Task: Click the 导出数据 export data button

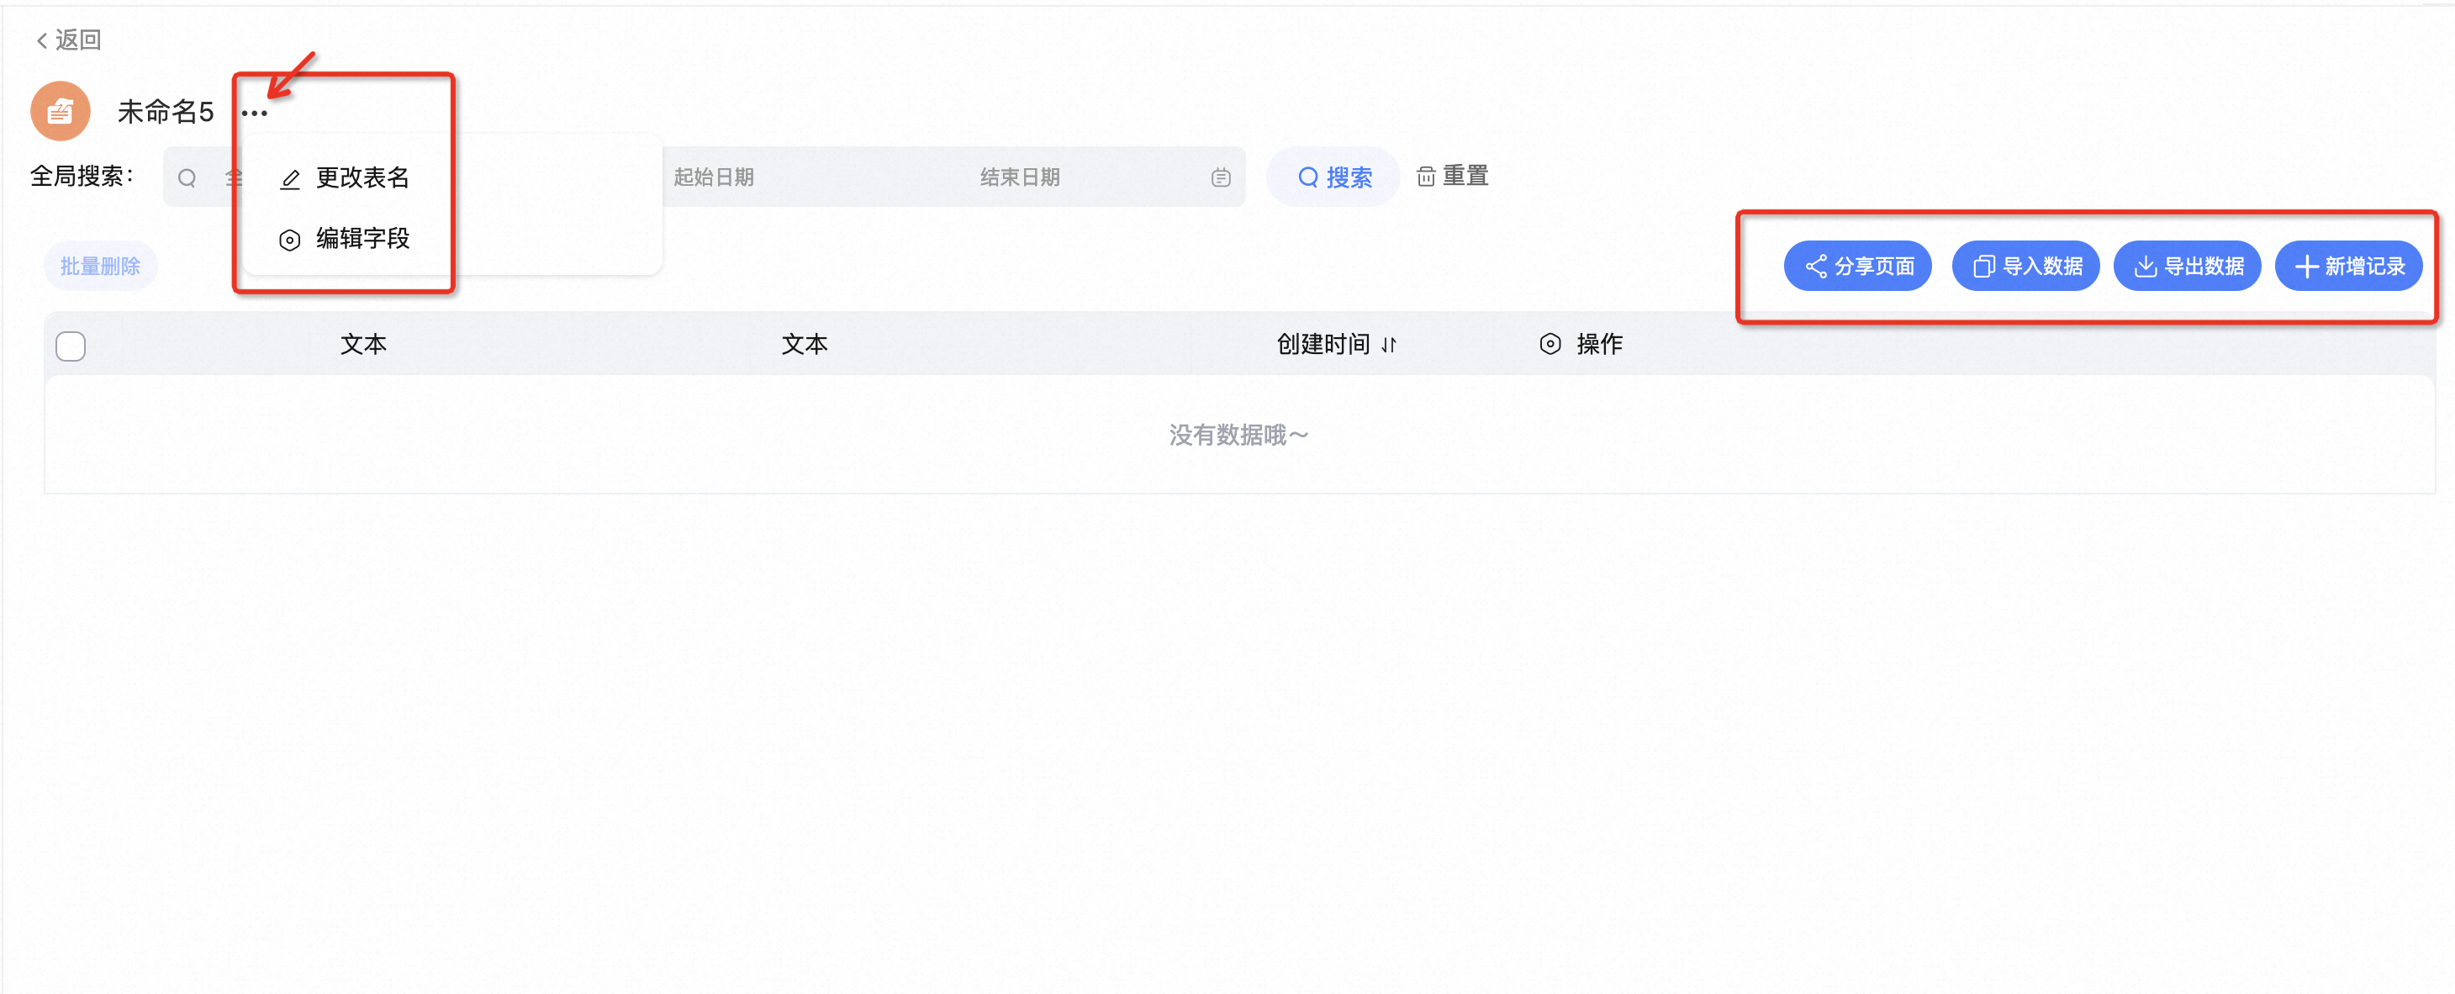Action: coord(2187,266)
